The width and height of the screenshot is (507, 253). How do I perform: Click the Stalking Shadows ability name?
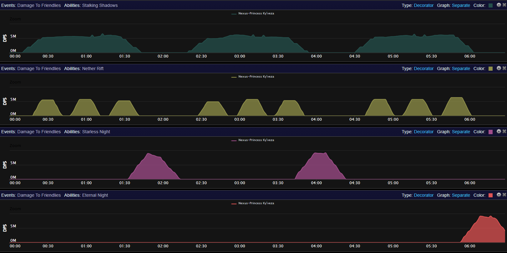(100, 5)
